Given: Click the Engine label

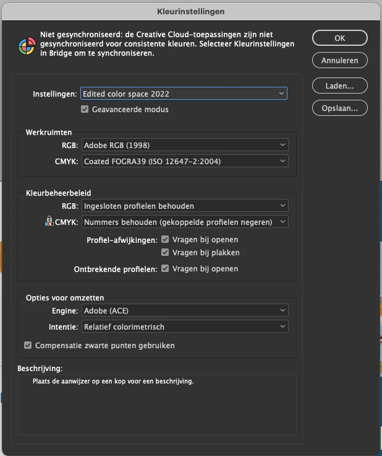Looking at the screenshot, I should click(x=65, y=311).
